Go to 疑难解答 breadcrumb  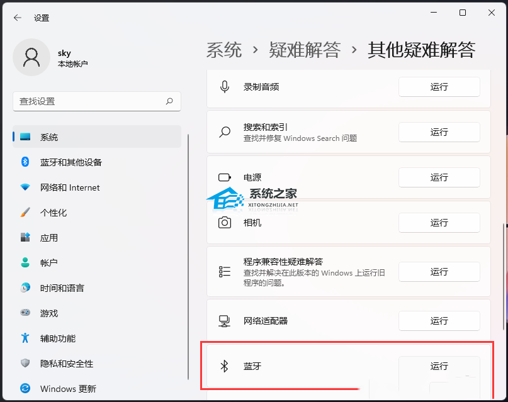coord(305,50)
